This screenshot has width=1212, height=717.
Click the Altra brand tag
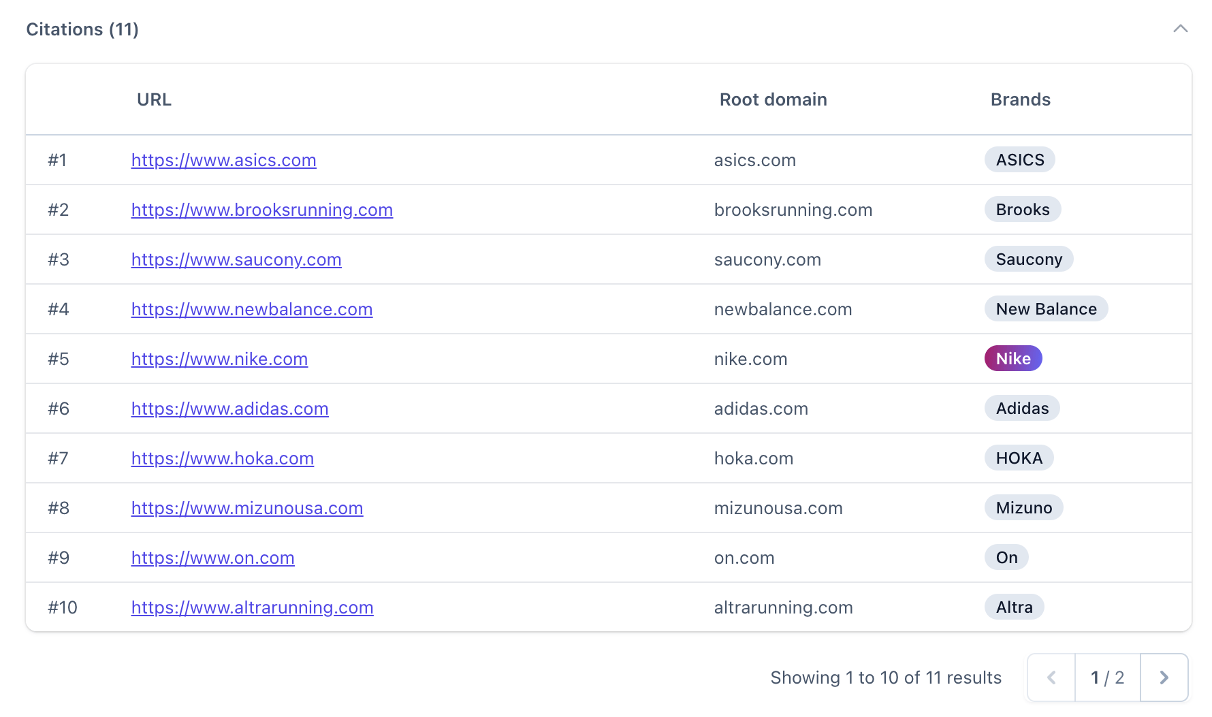1015,607
